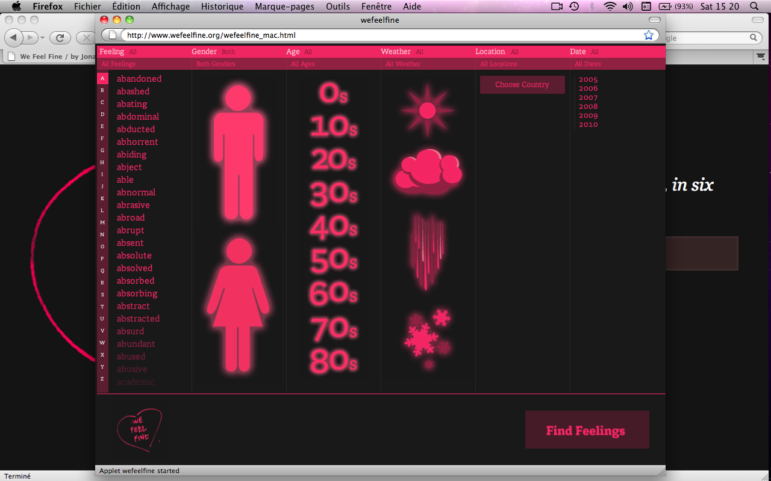Select year 2005 in the date list
This screenshot has width=771, height=481.
[x=588, y=79]
